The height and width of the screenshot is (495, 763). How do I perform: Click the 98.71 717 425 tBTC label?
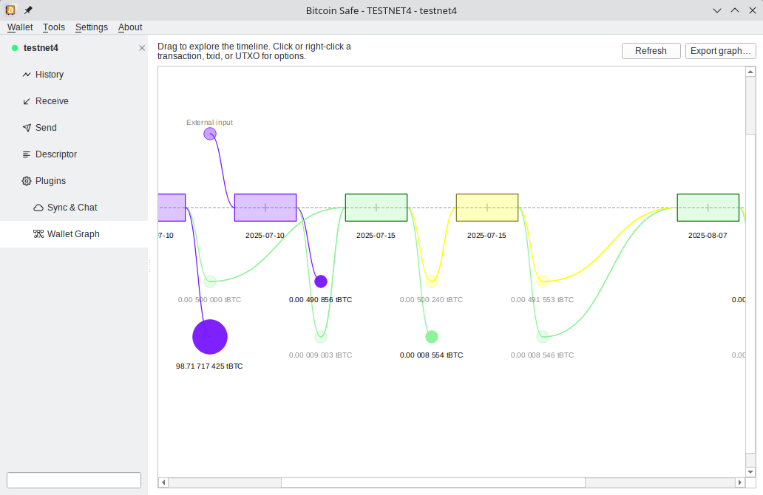[x=209, y=366]
